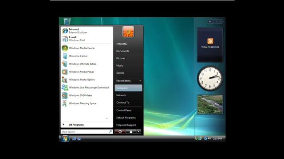Open Games from the Start menu
284x159 pixels.
click(x=128, y=73)
